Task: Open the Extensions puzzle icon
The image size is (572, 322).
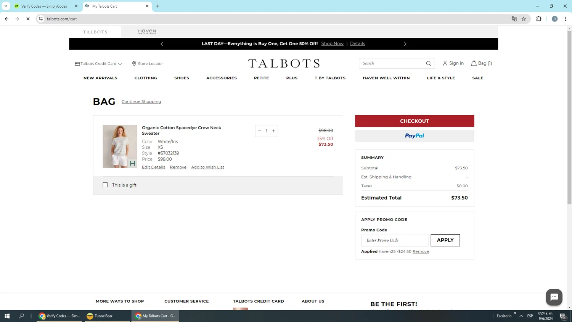Action: pos(539,19)
